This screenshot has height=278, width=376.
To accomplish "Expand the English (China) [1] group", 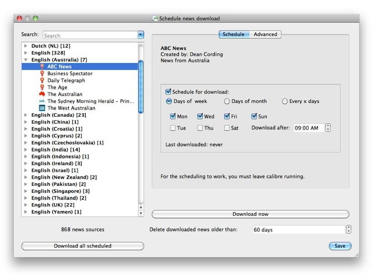I will [26, 122].
